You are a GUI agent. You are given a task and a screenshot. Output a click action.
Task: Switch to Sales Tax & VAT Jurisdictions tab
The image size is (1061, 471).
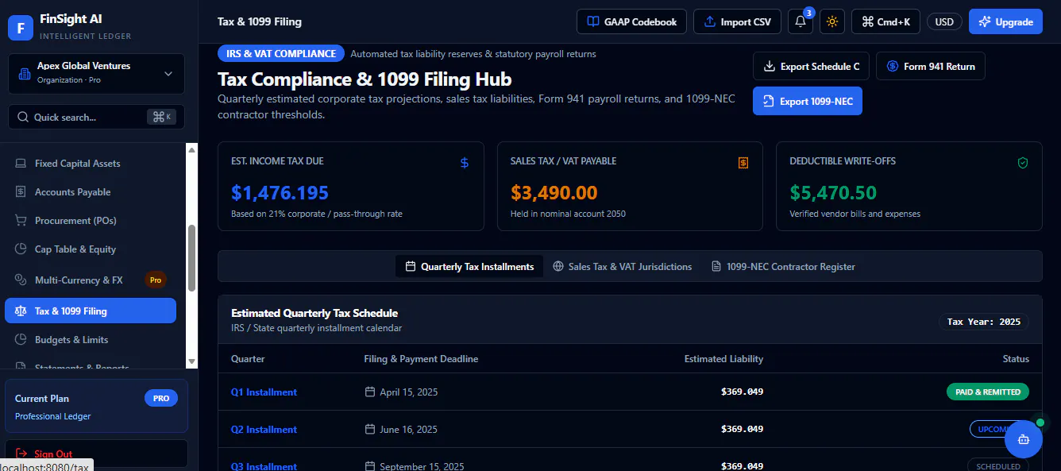[x=623, y=267]
